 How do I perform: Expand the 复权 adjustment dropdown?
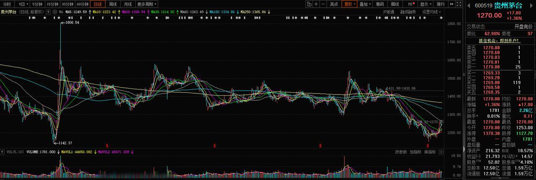349,4
